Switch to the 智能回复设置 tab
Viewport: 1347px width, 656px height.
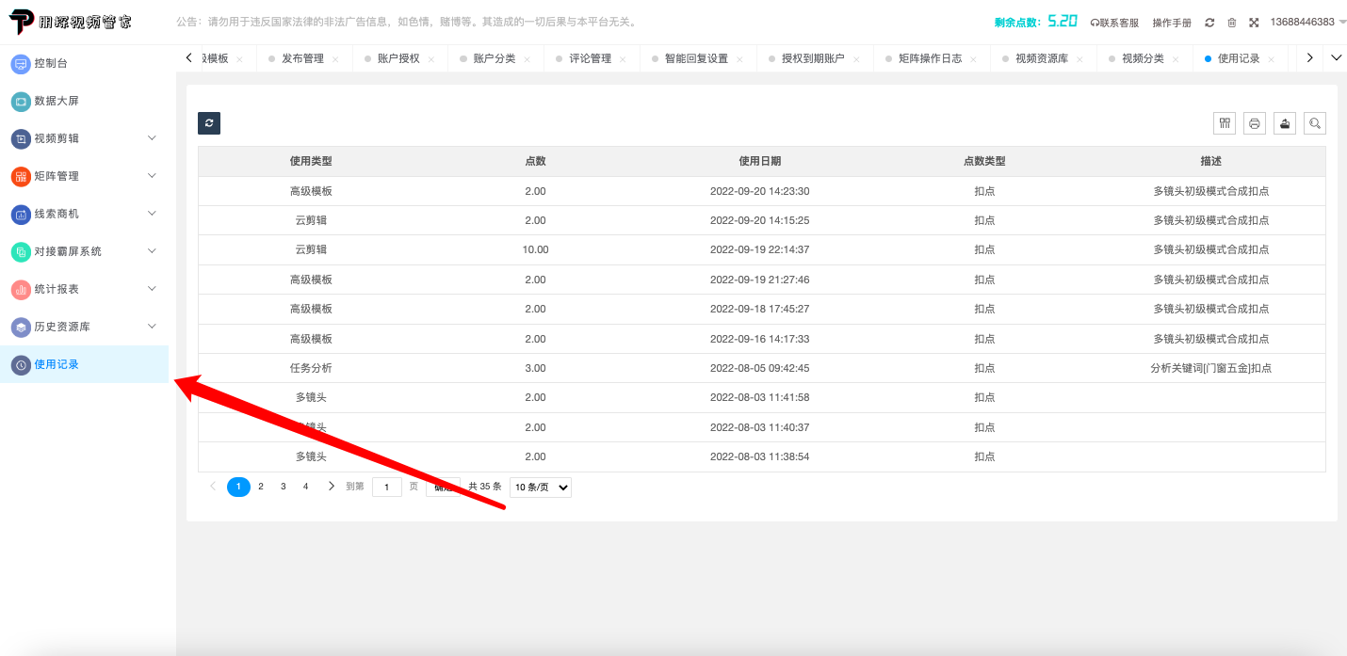click(696, 58)
